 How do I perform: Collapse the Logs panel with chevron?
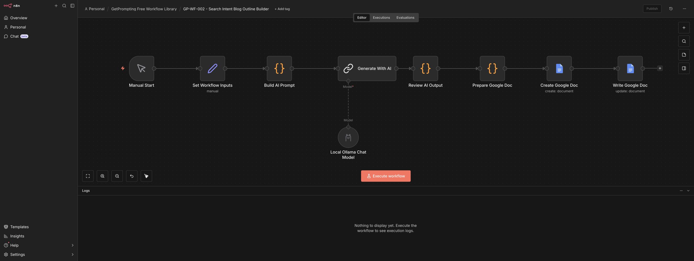pos(688,191)
